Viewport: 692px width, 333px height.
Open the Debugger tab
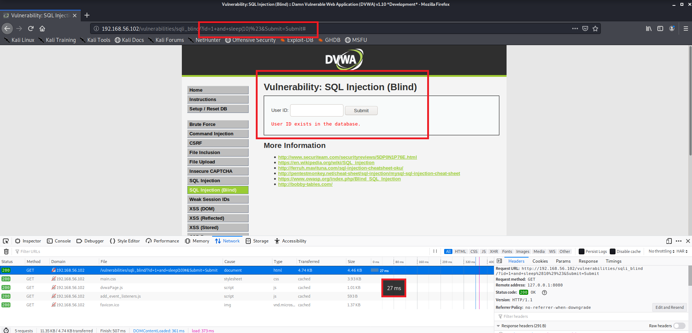pyautogui.click(x=90, y=241)
